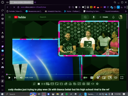The height and width of the screenshot is (96, 128).
Task: Skip to the next video
Action: [15, 78]
